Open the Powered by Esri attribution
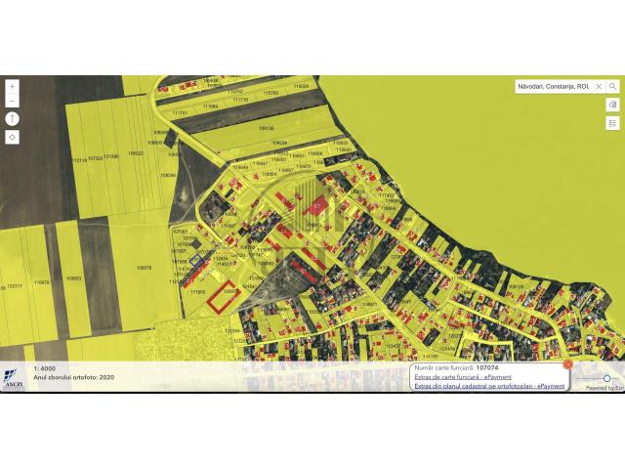This screenshot has width=625, height=469. pos(604,388)
